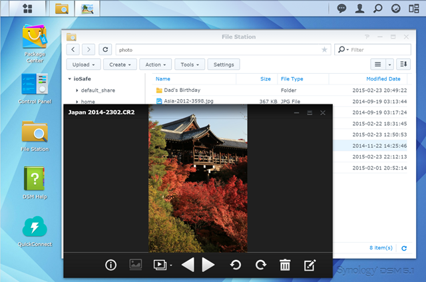Launch DSM Help desktop icon
The width and height of the screenshot is (426, 282).
pos(34,182)
